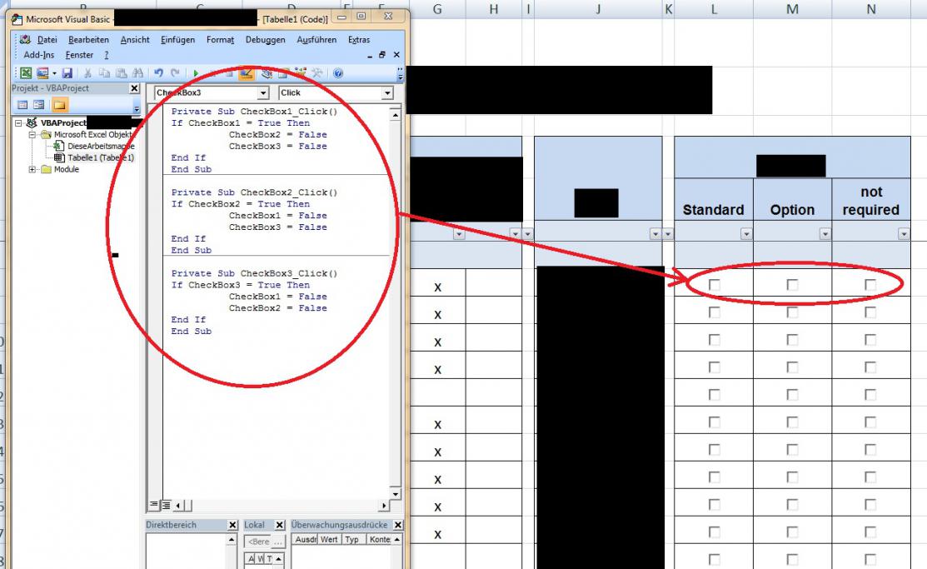Open the Click procedure dropdown

tap(387, 93)
